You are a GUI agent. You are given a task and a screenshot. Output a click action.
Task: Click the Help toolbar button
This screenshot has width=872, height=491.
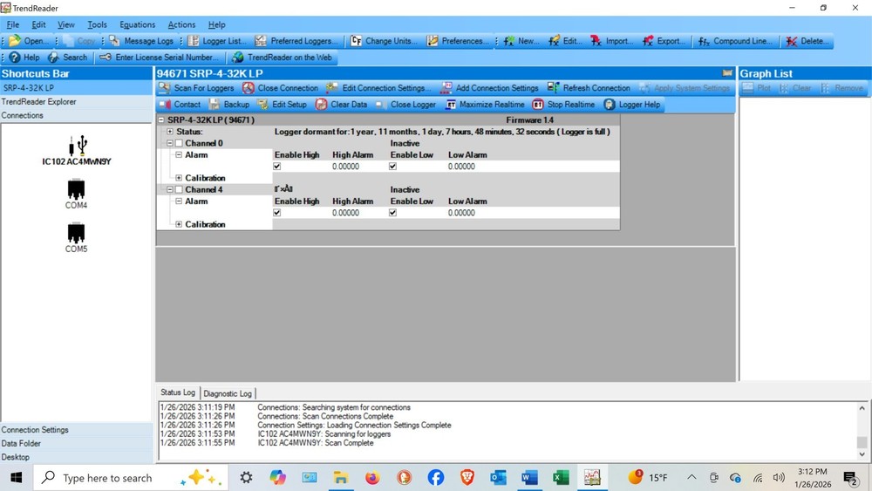click(x=24, y=58)
